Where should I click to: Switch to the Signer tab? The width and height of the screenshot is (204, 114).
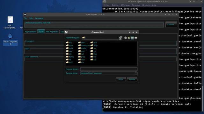(x=41, y=31)
